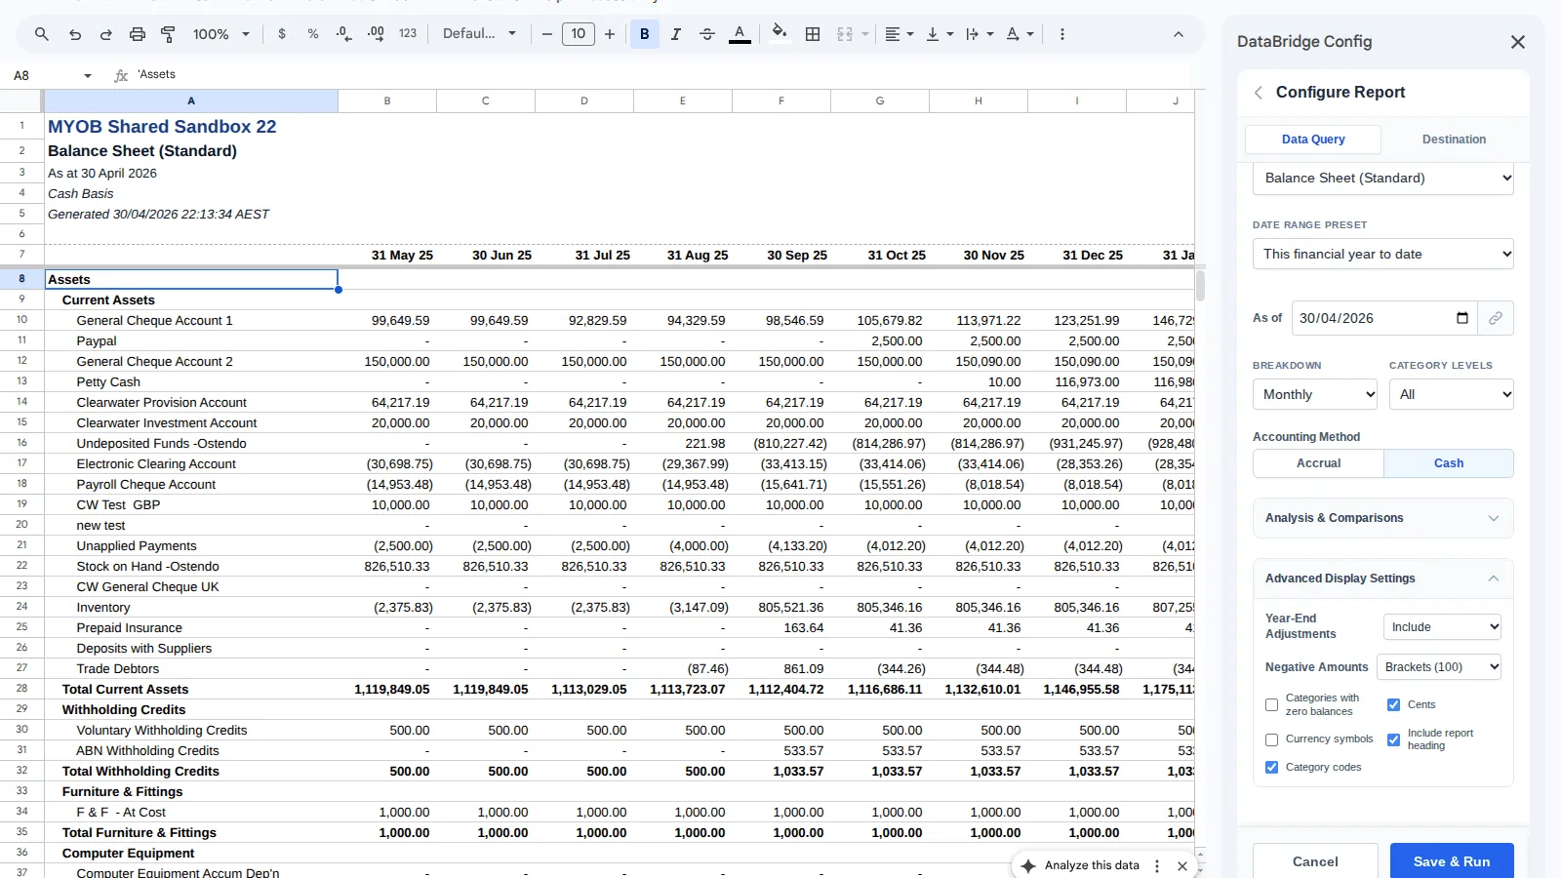Click the search menus magnifier icon
Image resolution: width=1561 pixels, height=878 pixels.
click(42, 34)
